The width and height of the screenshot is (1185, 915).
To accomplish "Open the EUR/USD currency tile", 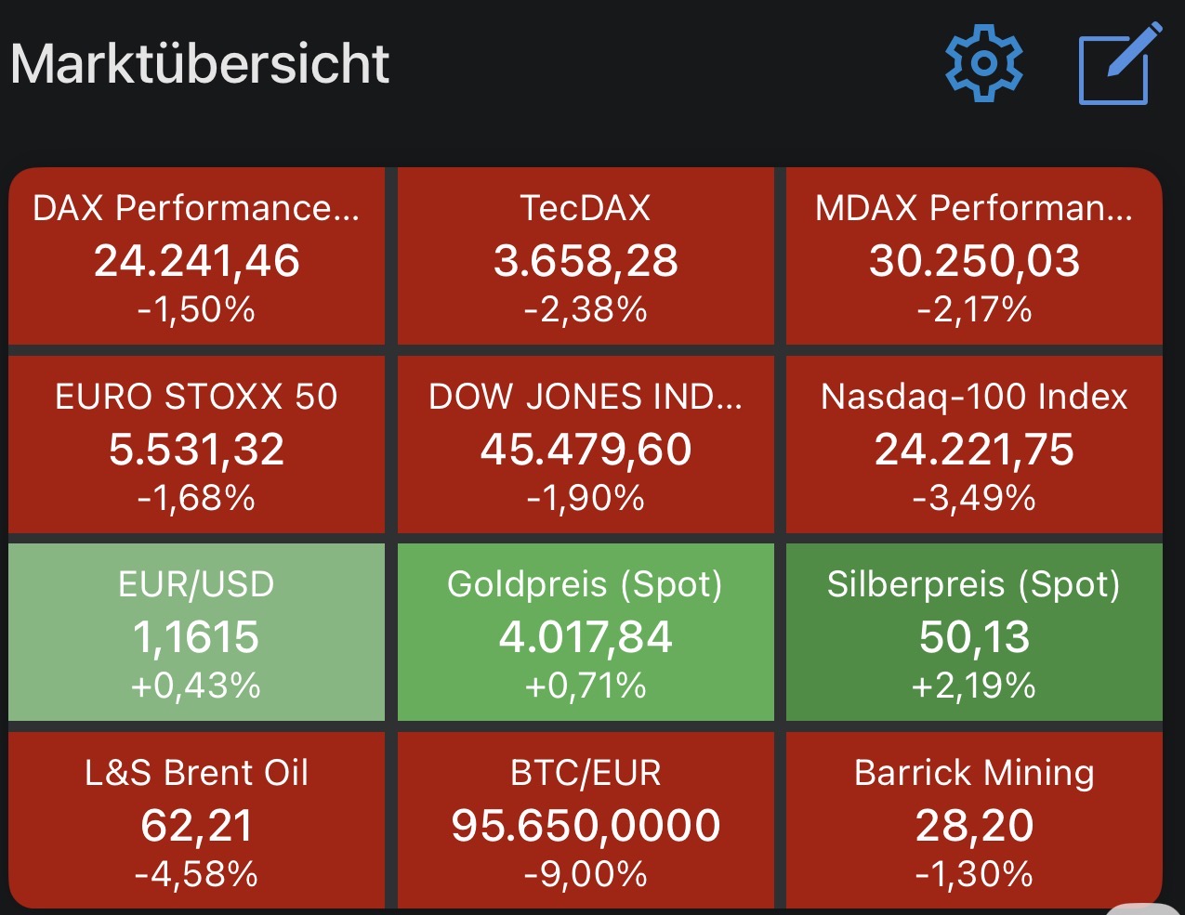I will pos(196,633).
